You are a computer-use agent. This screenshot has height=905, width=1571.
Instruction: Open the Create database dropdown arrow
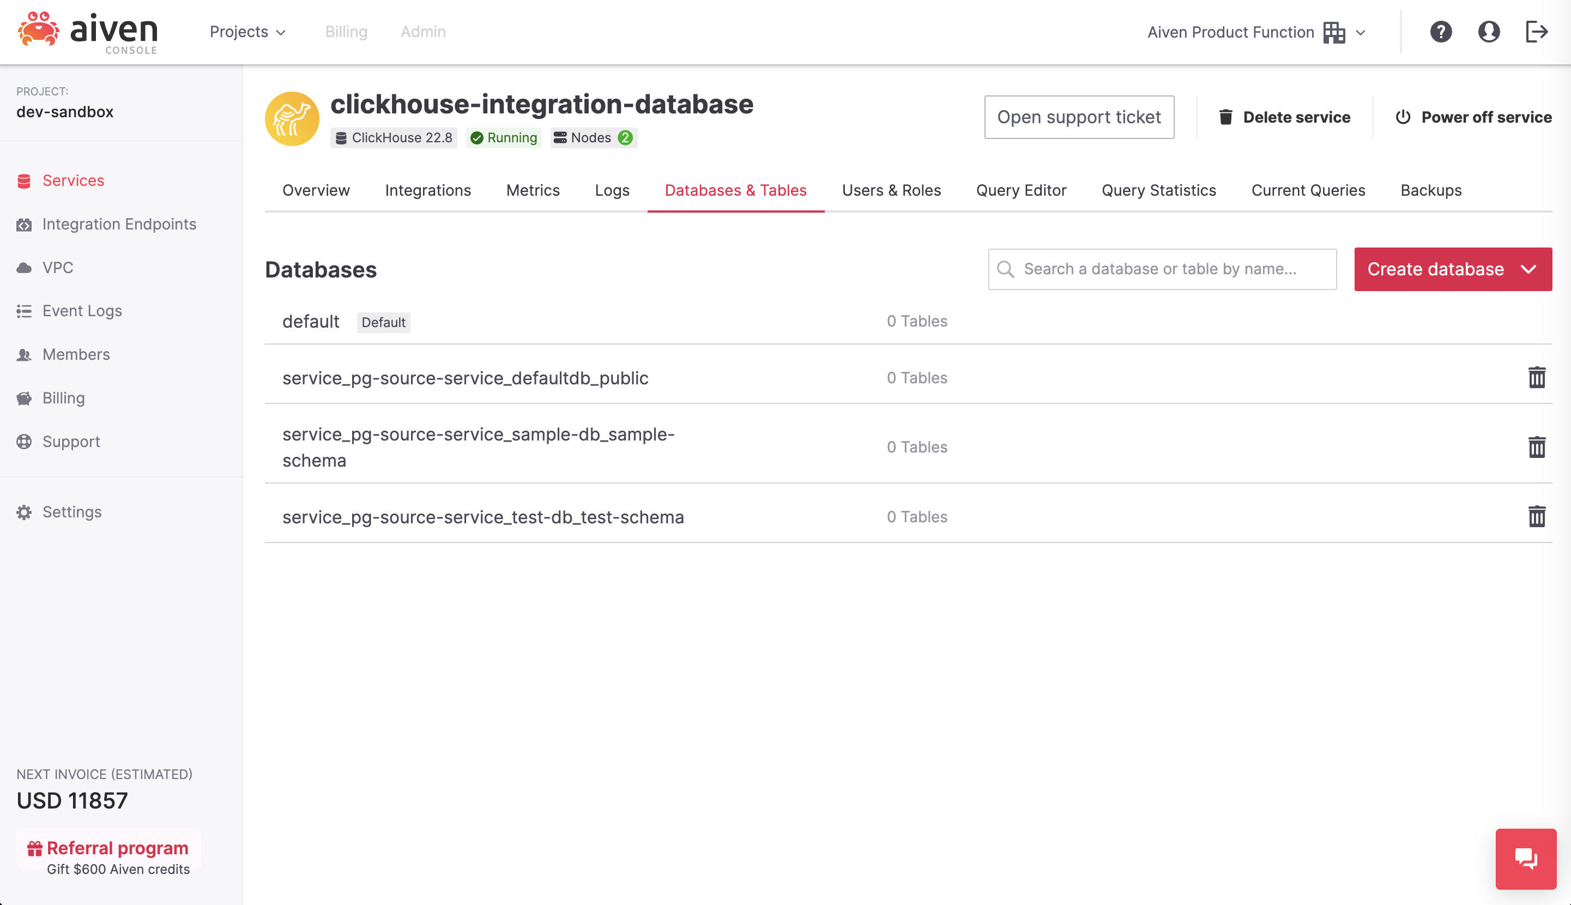(x=1528, y=269)
